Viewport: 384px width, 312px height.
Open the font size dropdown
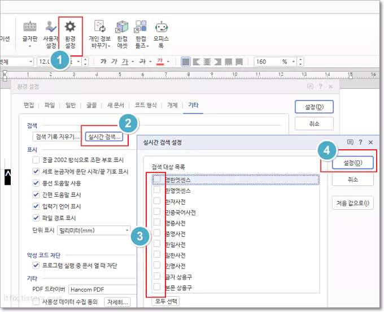coord(78,62)
